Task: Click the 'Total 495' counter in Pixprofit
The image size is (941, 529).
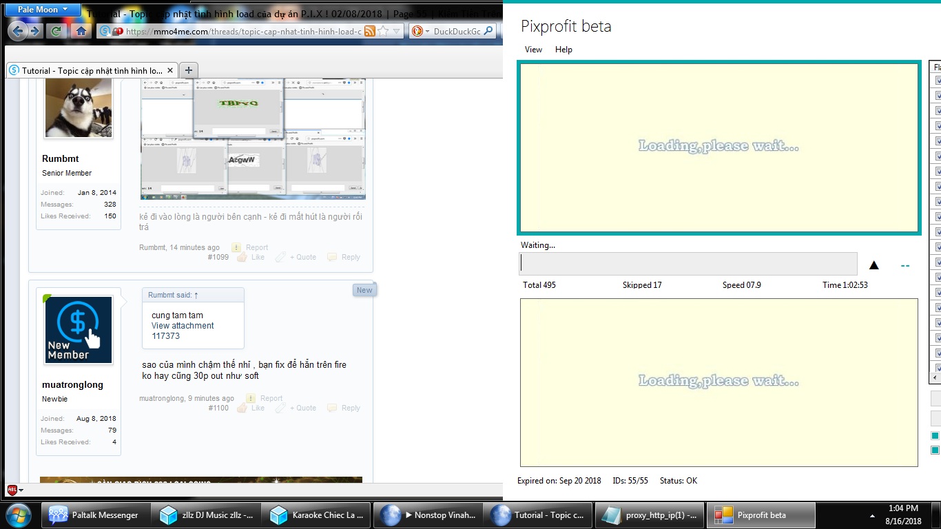Action: [x=539, y=285]
